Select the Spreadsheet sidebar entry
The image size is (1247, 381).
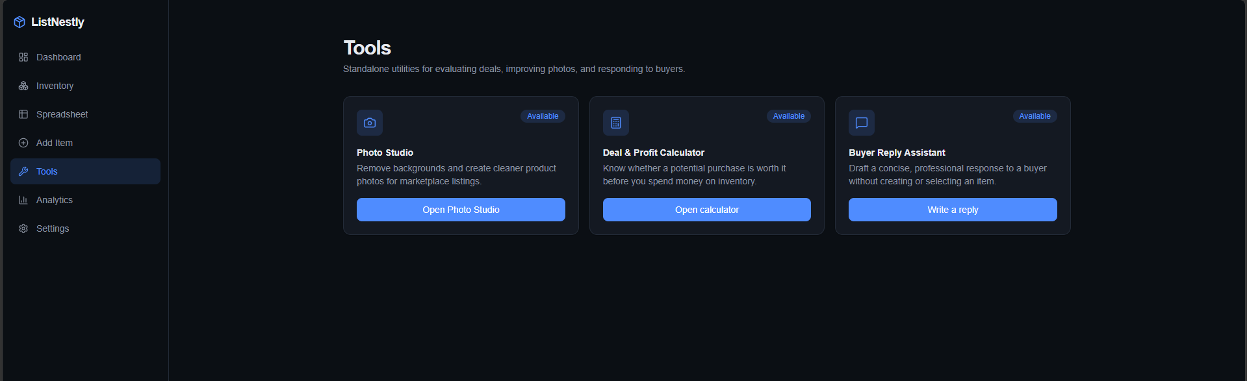85,114
